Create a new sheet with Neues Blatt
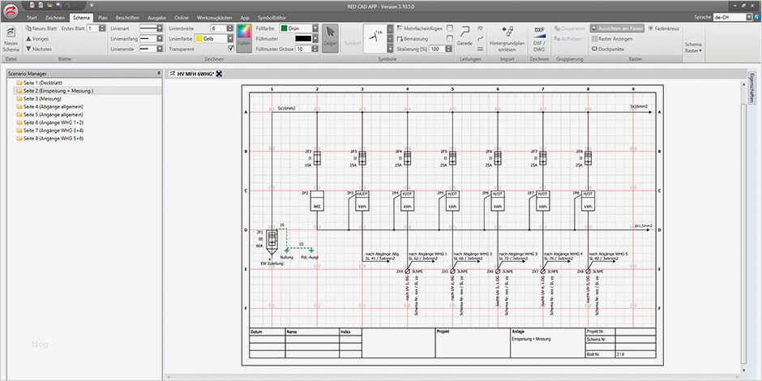This screenshot has height=381, width=762. point(42,28)
